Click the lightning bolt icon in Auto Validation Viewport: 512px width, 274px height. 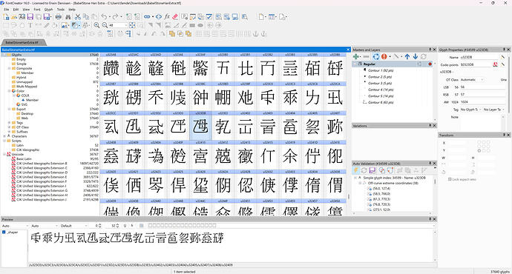click(356, 170)
